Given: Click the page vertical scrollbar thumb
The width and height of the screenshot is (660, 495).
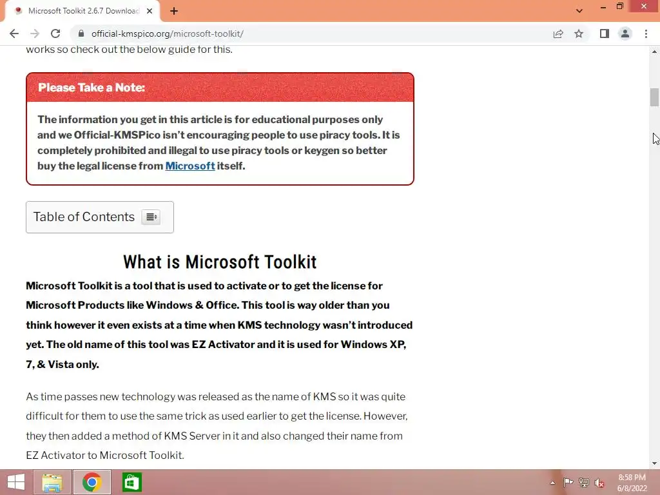Looking at the screenshot, I should point(654,97).
